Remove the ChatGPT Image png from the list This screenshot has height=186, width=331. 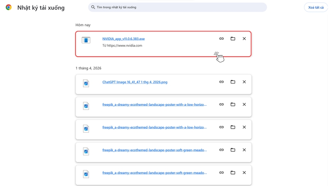244,82
